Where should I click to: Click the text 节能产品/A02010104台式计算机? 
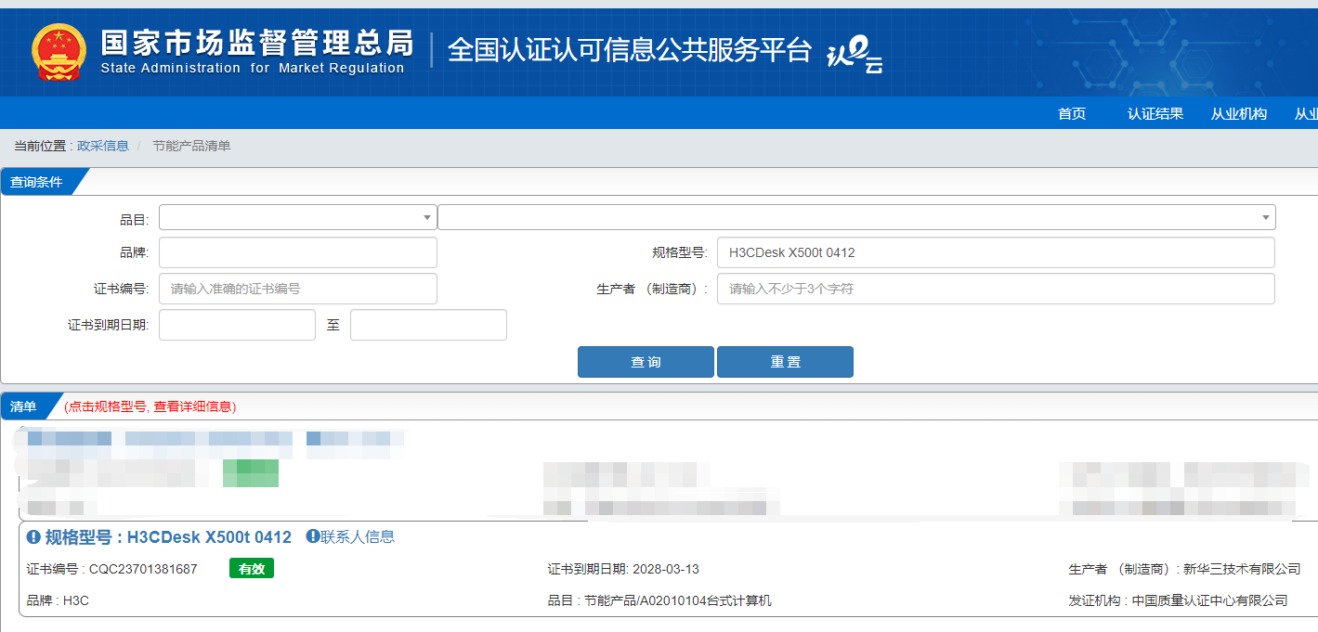point(678,600)
